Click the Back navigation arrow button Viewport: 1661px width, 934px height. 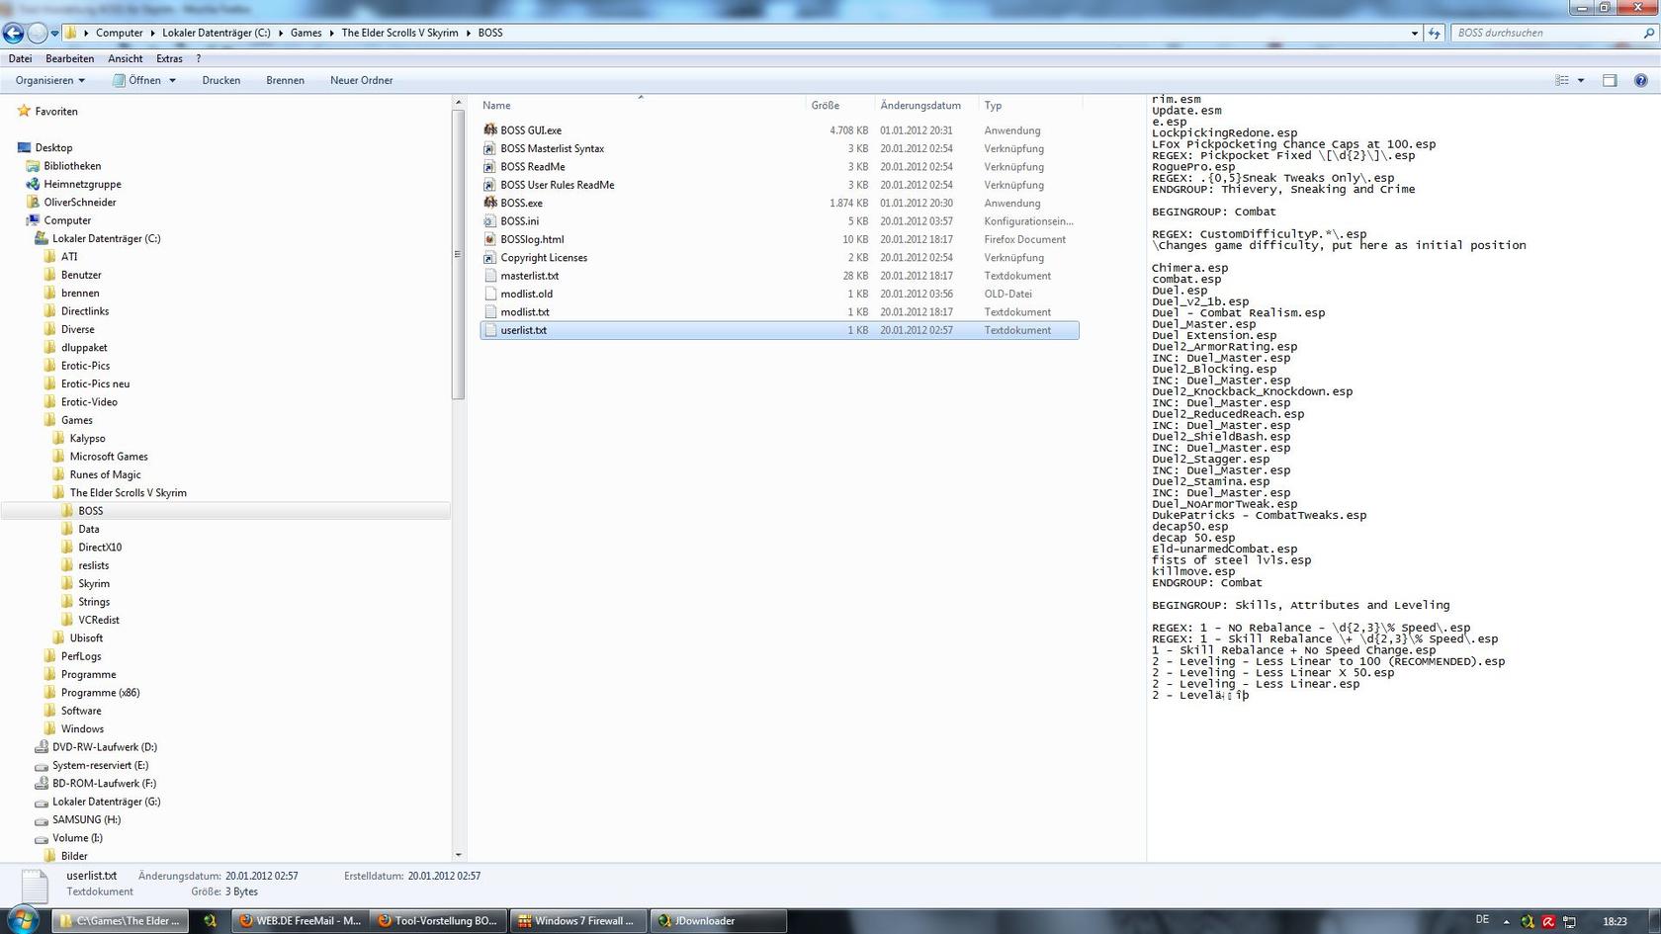[x=13, y=33]
